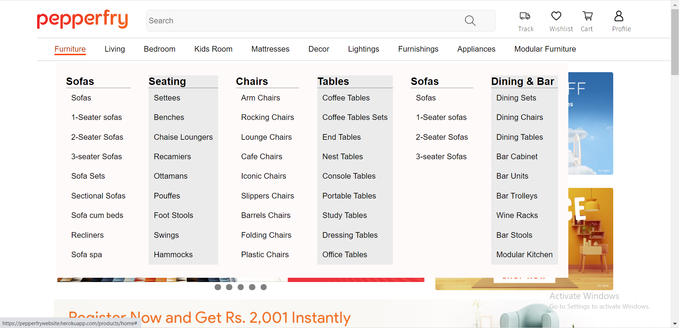Viewport: 679px width, 328px height.
Task: Click the Bar Trolleys link
Action: (517, 196)
